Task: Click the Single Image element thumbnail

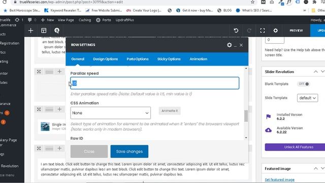Action: point(45,127)
